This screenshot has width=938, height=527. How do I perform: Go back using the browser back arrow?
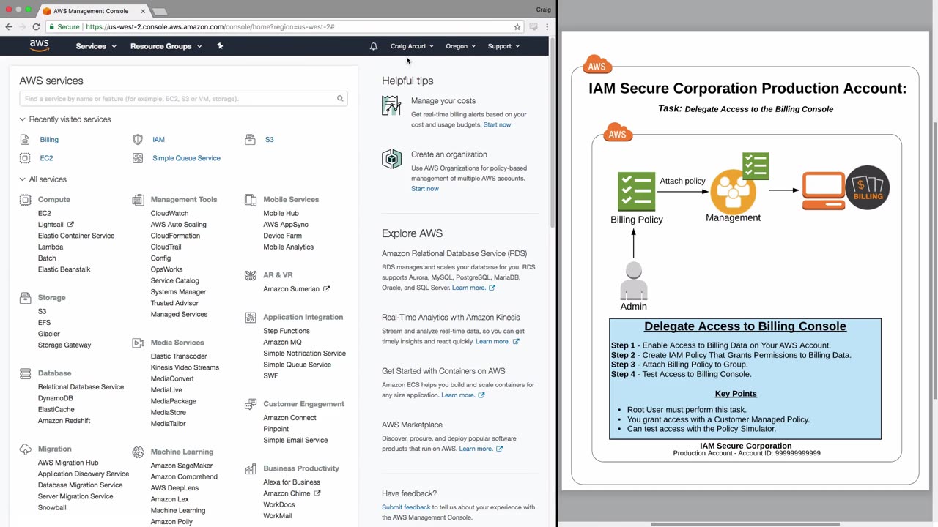coord(9,26)
